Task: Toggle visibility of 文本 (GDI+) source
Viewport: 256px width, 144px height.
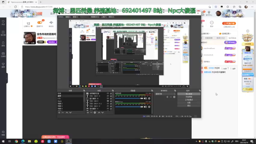Action: (x=108, y=101)
